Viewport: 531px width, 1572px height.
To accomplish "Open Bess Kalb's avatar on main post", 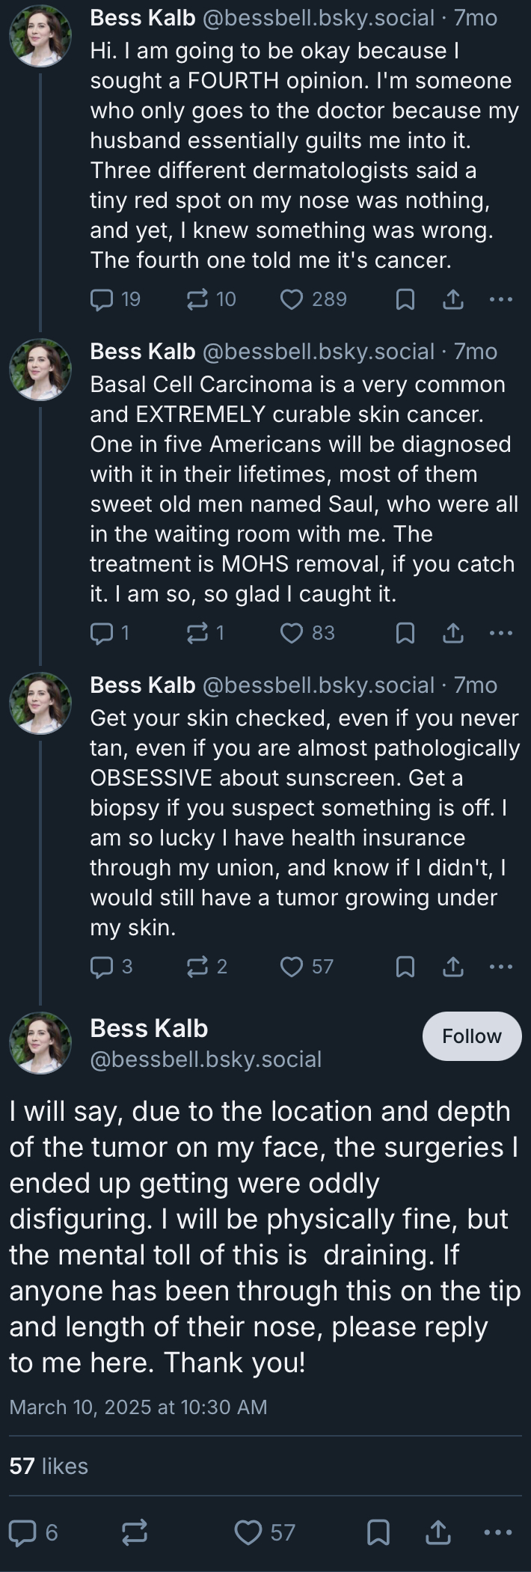I will tap(40, 1043).
